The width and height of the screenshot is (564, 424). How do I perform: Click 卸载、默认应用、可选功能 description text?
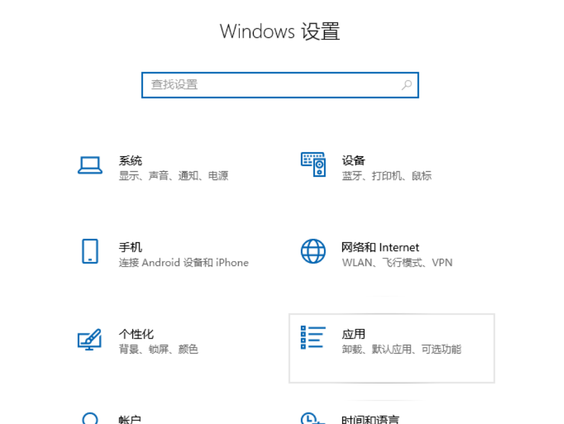[x=401, y=349]
